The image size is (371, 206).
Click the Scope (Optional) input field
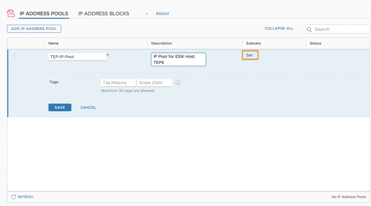[154, 83]
